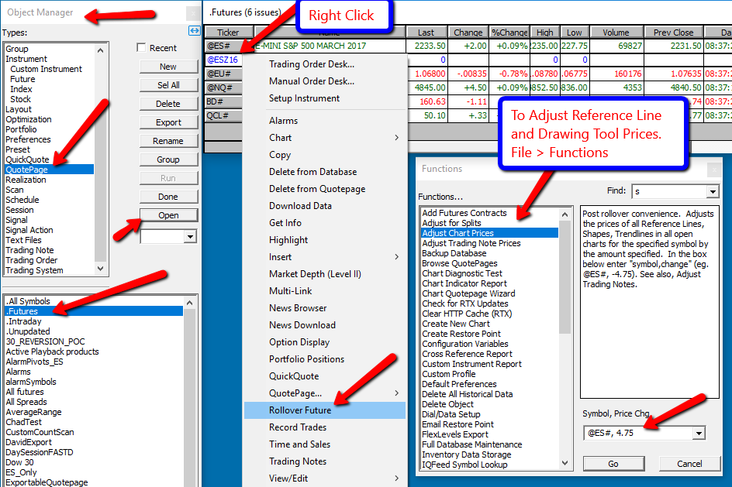Screen dimensions: 732x487
Task: Click the Symbol, Price Chg input field
Action: (x=637, y=434)
